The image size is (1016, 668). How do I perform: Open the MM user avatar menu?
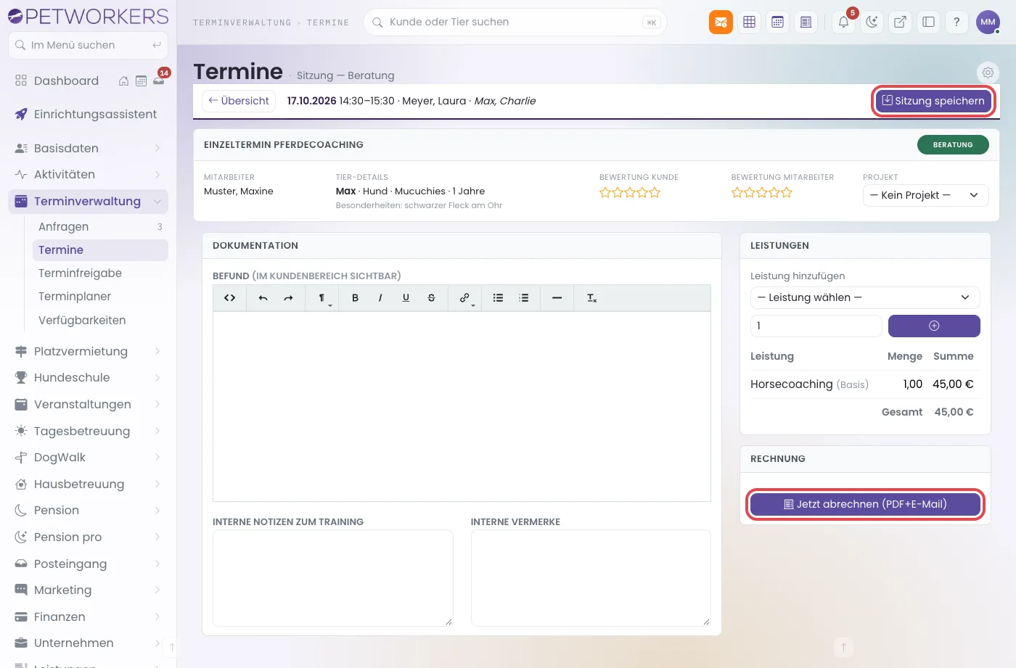[x=988, y=22]
